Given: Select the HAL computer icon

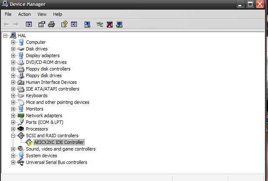Looking at the screenshot, I should (x=13, y=35).
